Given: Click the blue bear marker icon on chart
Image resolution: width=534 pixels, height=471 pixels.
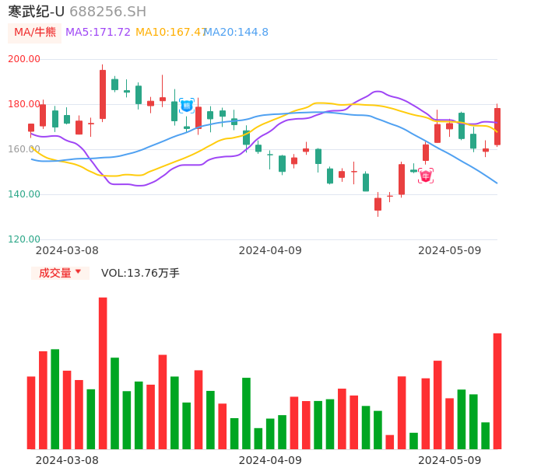Looking at the screenshot, I should (x=187, y=106).
